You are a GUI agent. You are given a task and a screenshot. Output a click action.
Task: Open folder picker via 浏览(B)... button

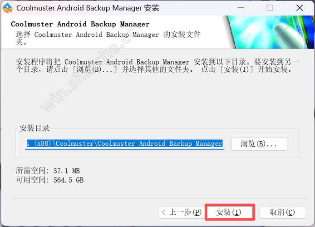point(259,143)
